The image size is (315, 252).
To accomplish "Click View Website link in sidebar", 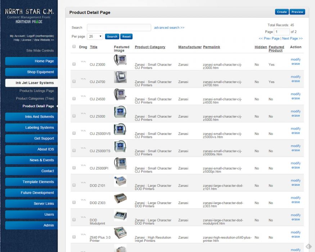I will (x=44, y=40).
